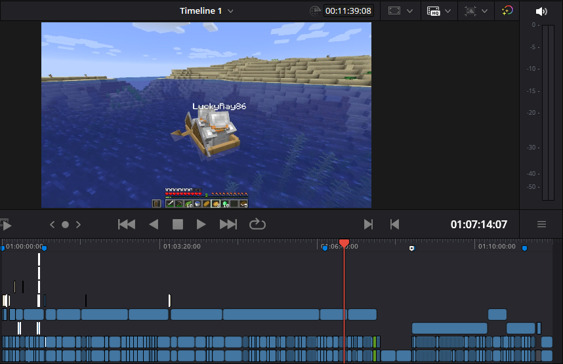
Task: Click the timecode display mode clock icon
Action: pos(315,10)
